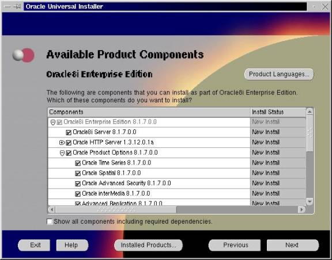Image resolution: width=332 pixels, height=260 pixels.
Task: Click the scroll up arrow of components list
Action: [x=310, y=112]
